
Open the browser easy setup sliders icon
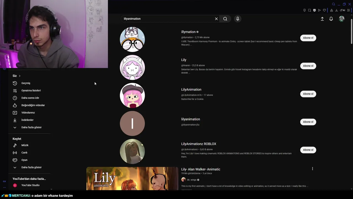pos(349,10)
